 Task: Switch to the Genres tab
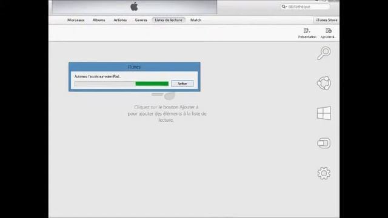141,20
